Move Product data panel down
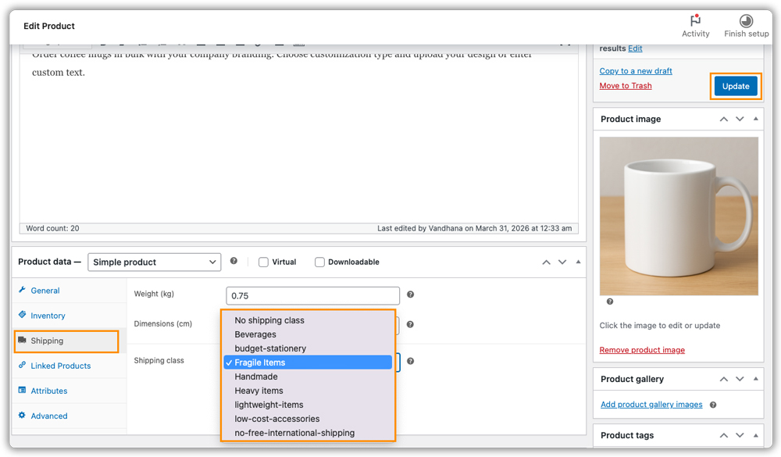Screen dimensions: 781x457 (x=562, y=262)
